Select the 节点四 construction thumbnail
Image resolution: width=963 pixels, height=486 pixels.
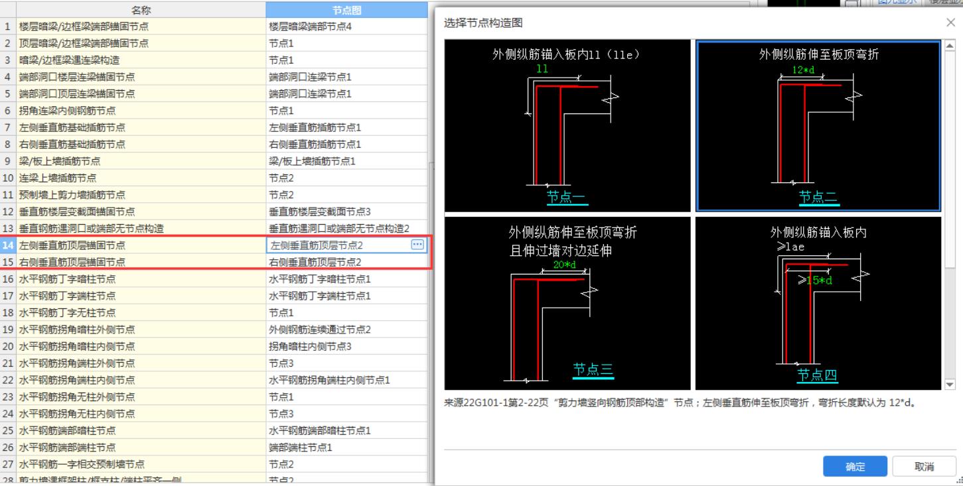pyautogui.click(x=818, y=303)
